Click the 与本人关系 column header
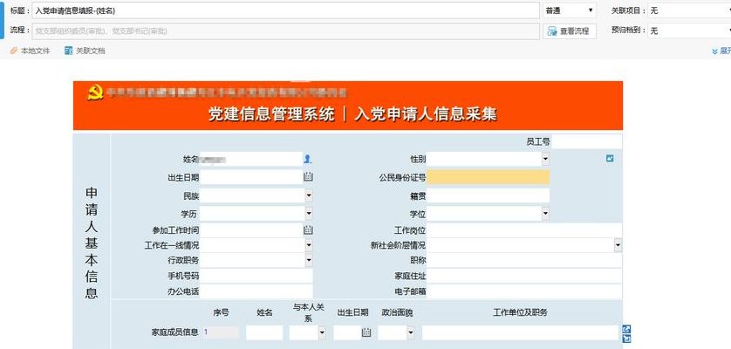Screen dimensions: 731x349 308,312
